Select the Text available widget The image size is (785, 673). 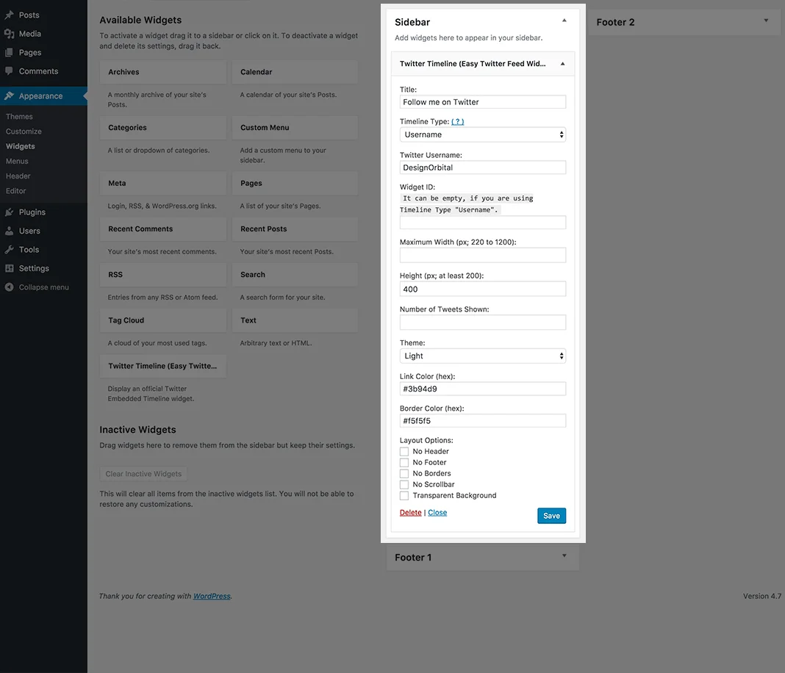tap(295, 320)
